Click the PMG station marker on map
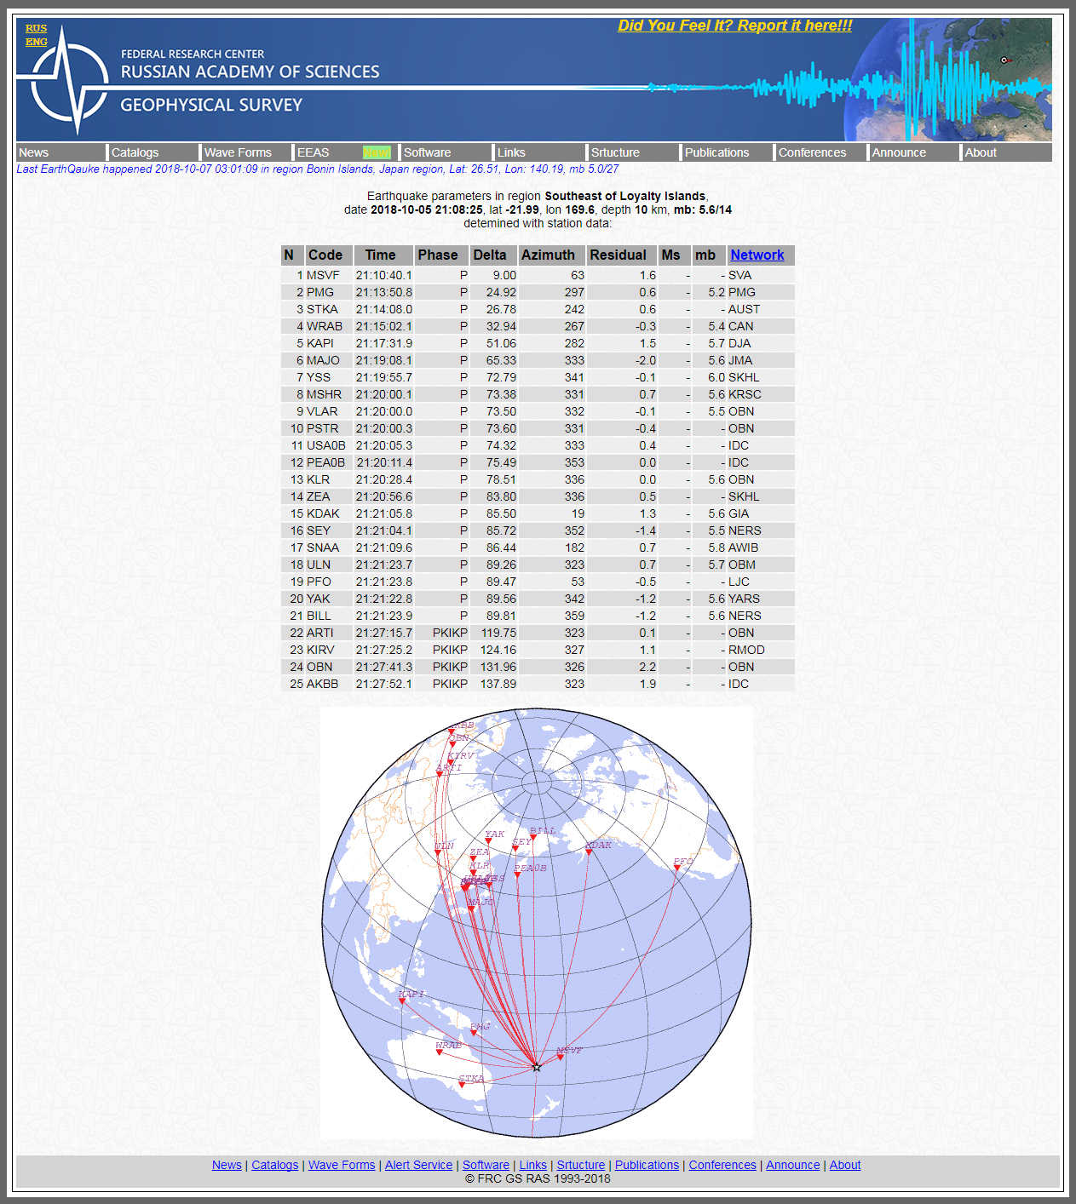1076x1204 pixels. (x=475, y=1033)
